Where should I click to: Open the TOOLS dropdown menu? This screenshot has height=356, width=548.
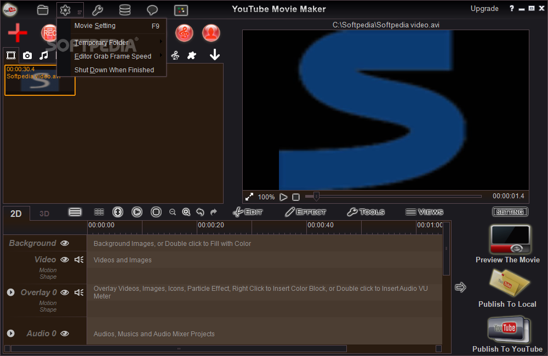click(x=366, y=212)
